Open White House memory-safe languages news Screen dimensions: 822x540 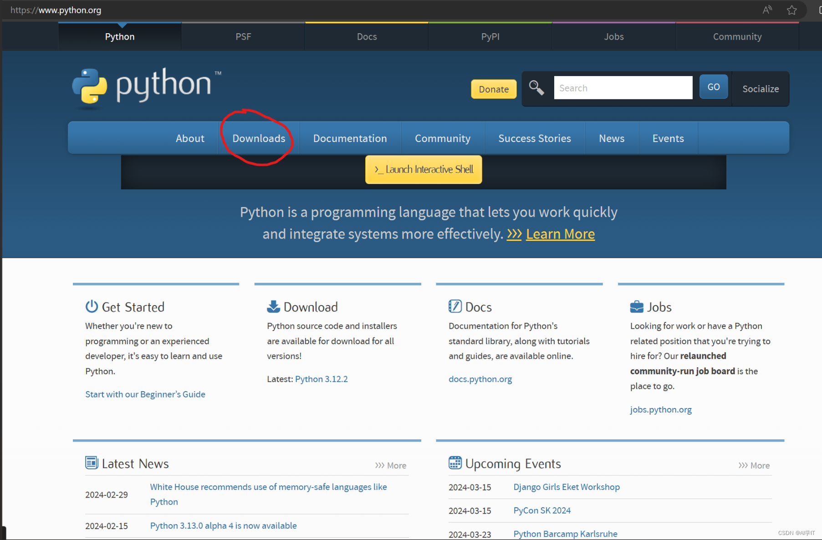pyautogui.click(x=269, y=494)
